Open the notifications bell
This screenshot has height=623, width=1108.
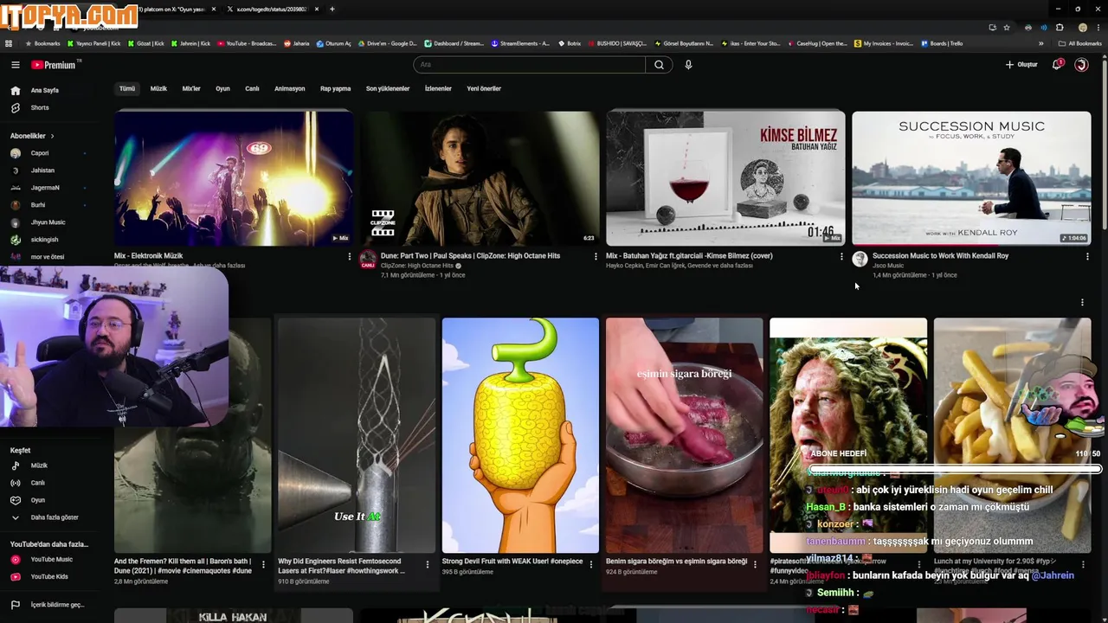(1057, 65)
